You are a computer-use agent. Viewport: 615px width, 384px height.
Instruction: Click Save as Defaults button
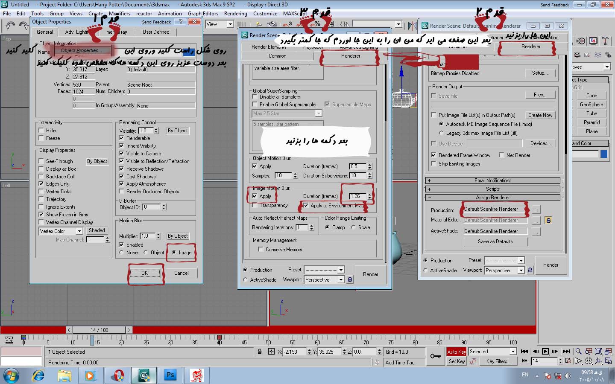coord(495,241)
